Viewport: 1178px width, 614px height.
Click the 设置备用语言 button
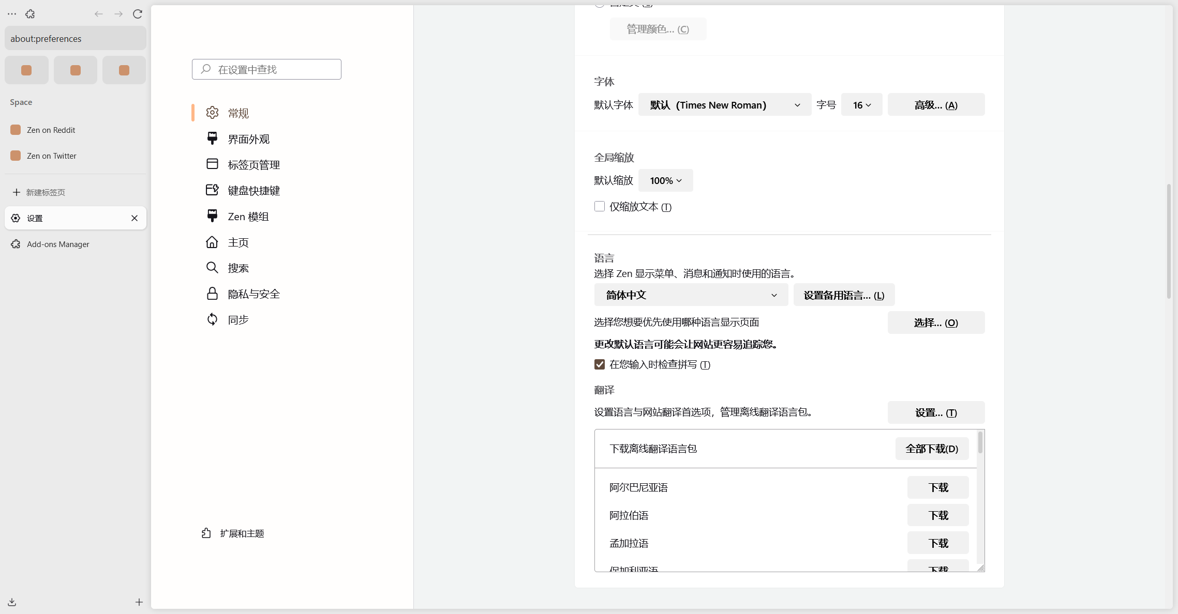[x=844, y=295]
